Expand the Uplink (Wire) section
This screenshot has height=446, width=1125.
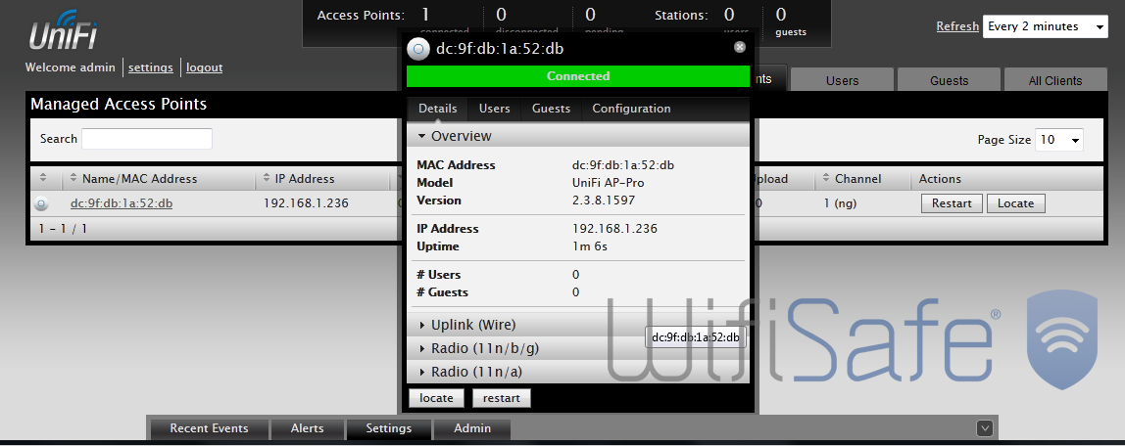pyautogui.click(x=472, y=325)
